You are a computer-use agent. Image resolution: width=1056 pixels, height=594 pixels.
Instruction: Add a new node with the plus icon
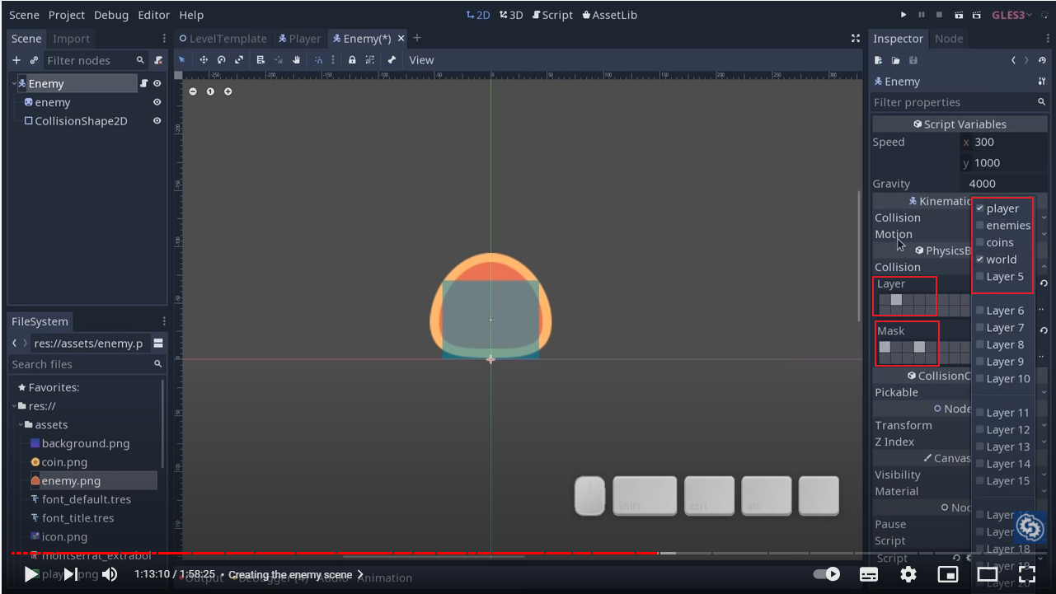[x=16, y=60]
